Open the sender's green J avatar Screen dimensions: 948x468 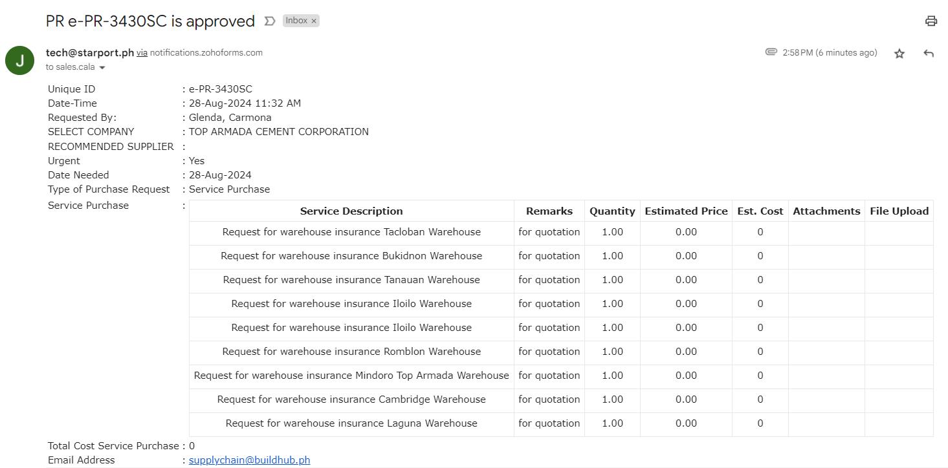tap(19, 60)
